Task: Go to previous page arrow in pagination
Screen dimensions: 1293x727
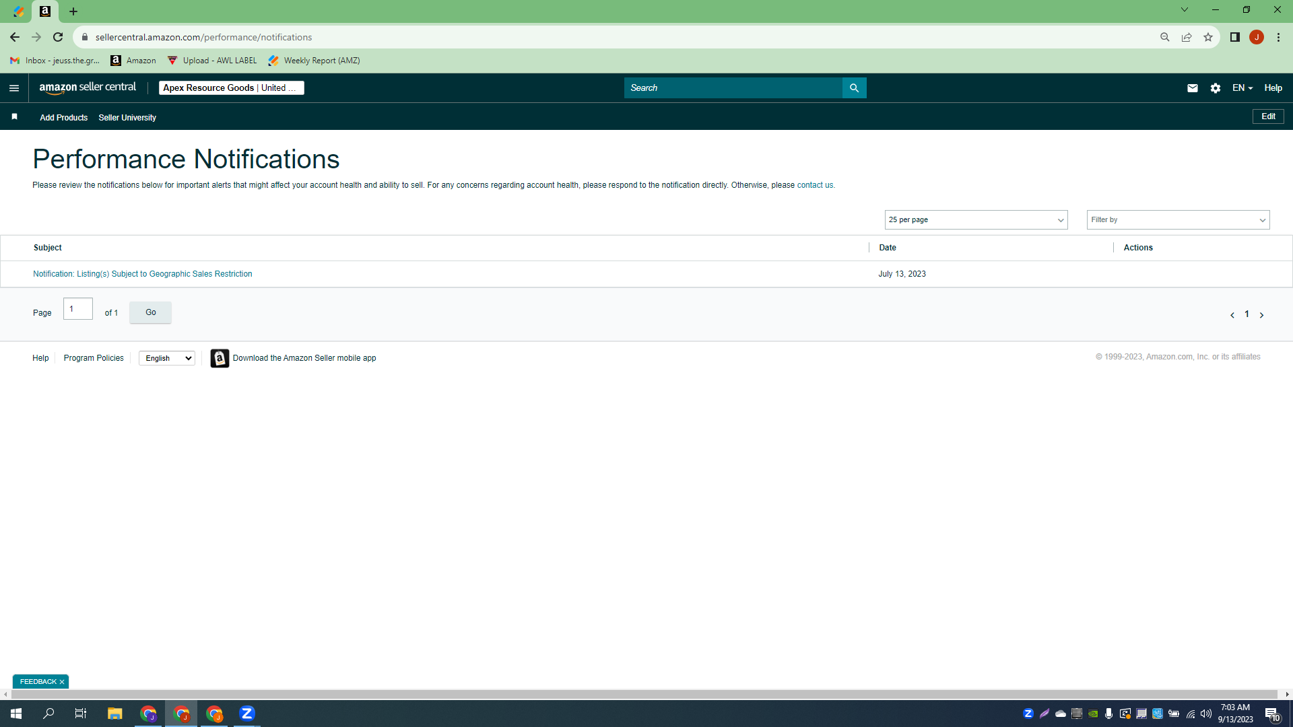Action: pos(1232,315)
